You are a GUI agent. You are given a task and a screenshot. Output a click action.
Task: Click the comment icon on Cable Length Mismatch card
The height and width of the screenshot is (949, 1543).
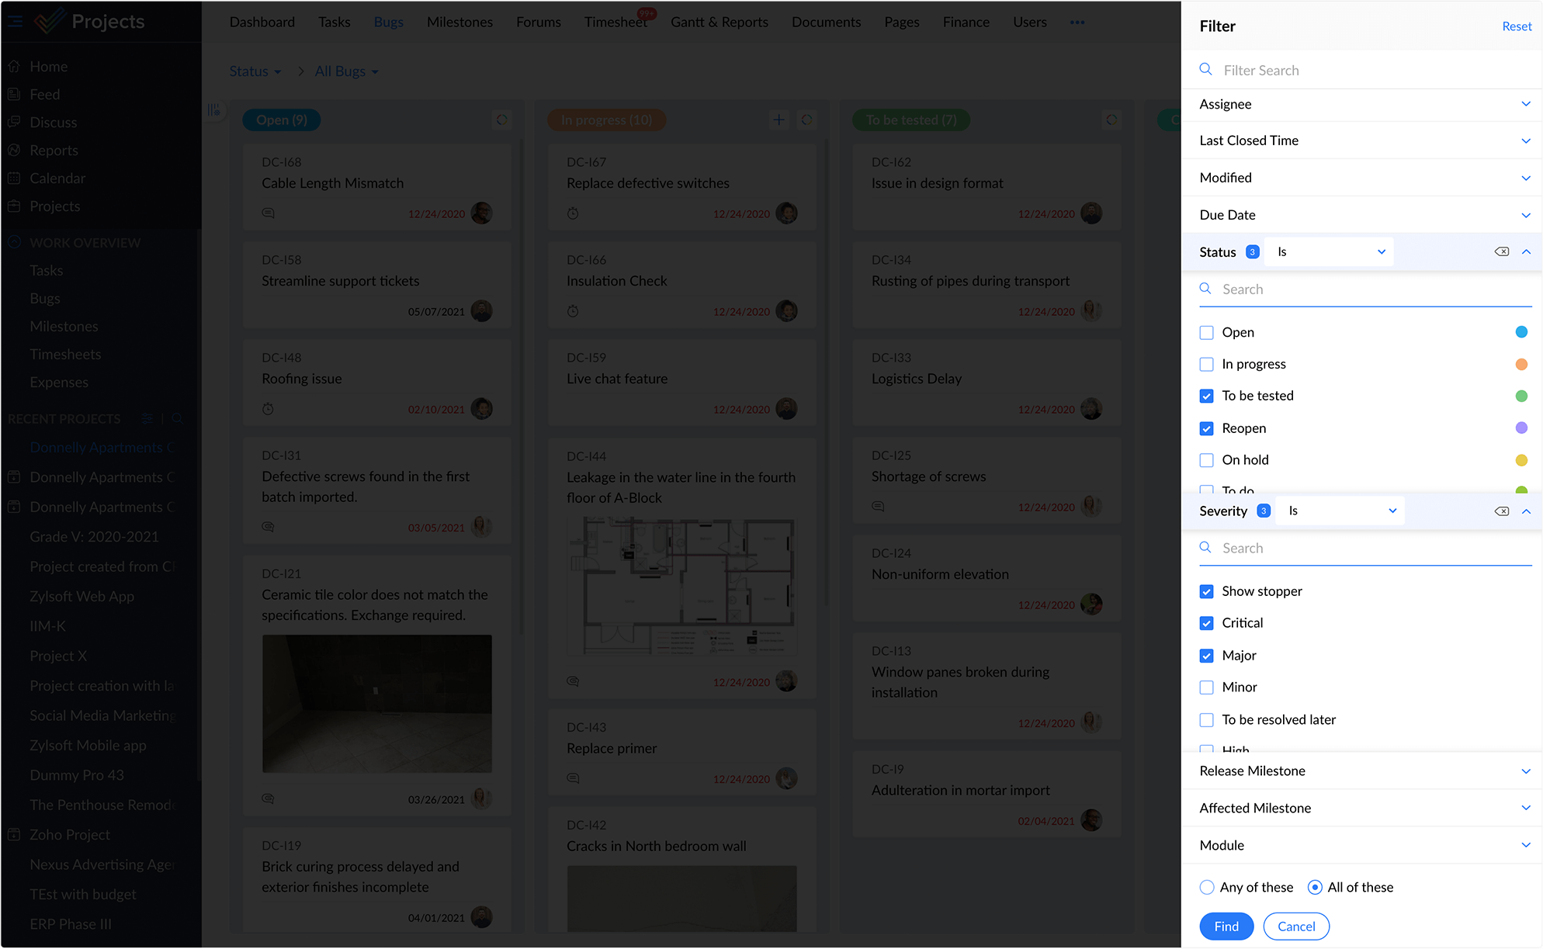269,213
